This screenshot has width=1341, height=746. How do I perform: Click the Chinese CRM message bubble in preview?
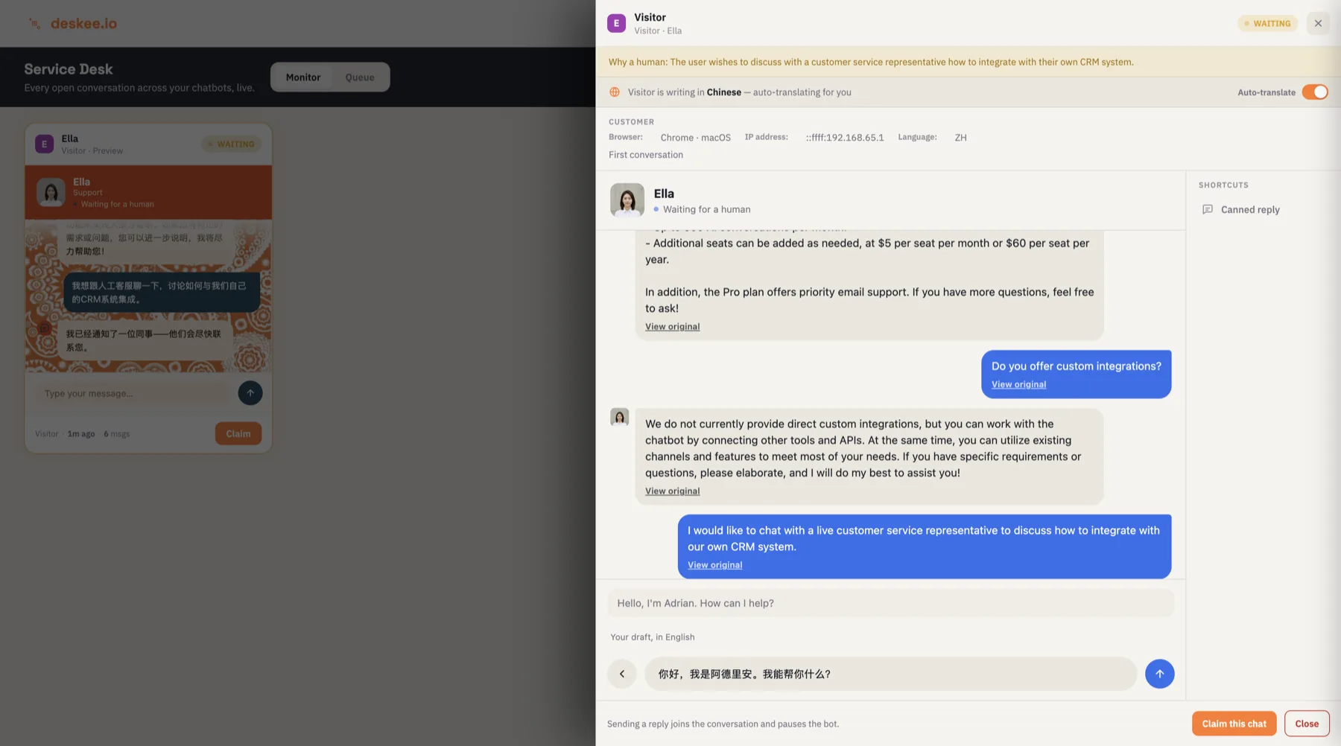162,293
